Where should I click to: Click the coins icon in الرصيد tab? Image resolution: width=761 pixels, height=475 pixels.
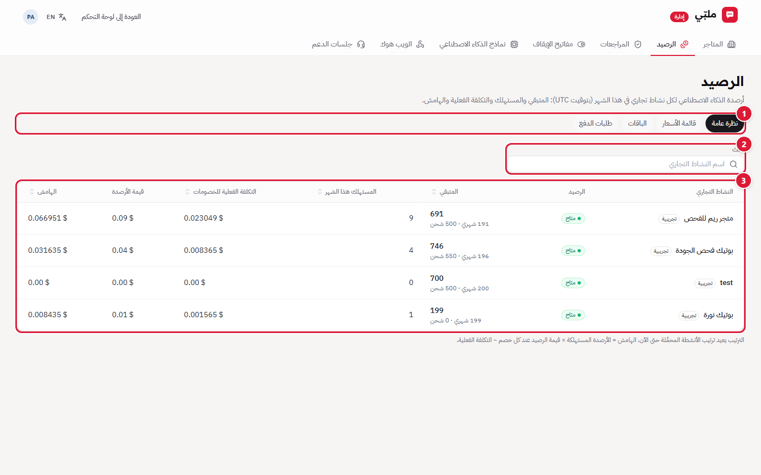click(x=684, y=44)
